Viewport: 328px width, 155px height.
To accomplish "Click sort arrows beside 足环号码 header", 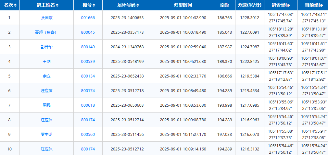I will click(138, 5).
